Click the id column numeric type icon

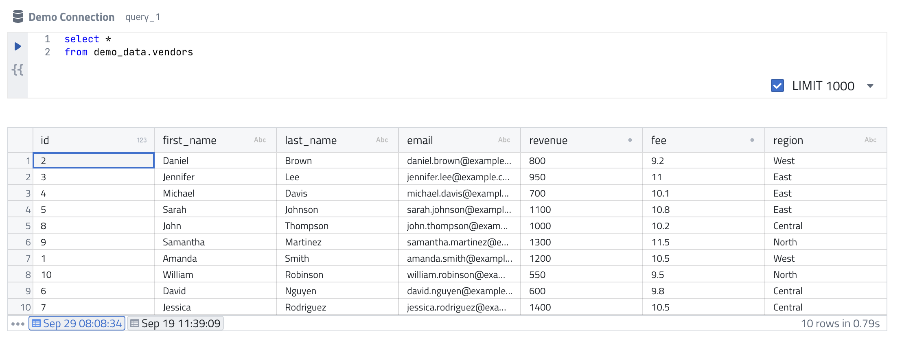[x=142, y=140]
